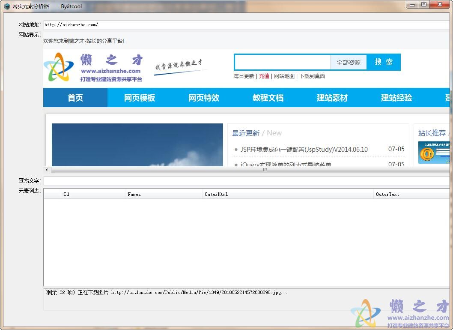Open the 全部资源 resource type dropdown

pos(349,62)
